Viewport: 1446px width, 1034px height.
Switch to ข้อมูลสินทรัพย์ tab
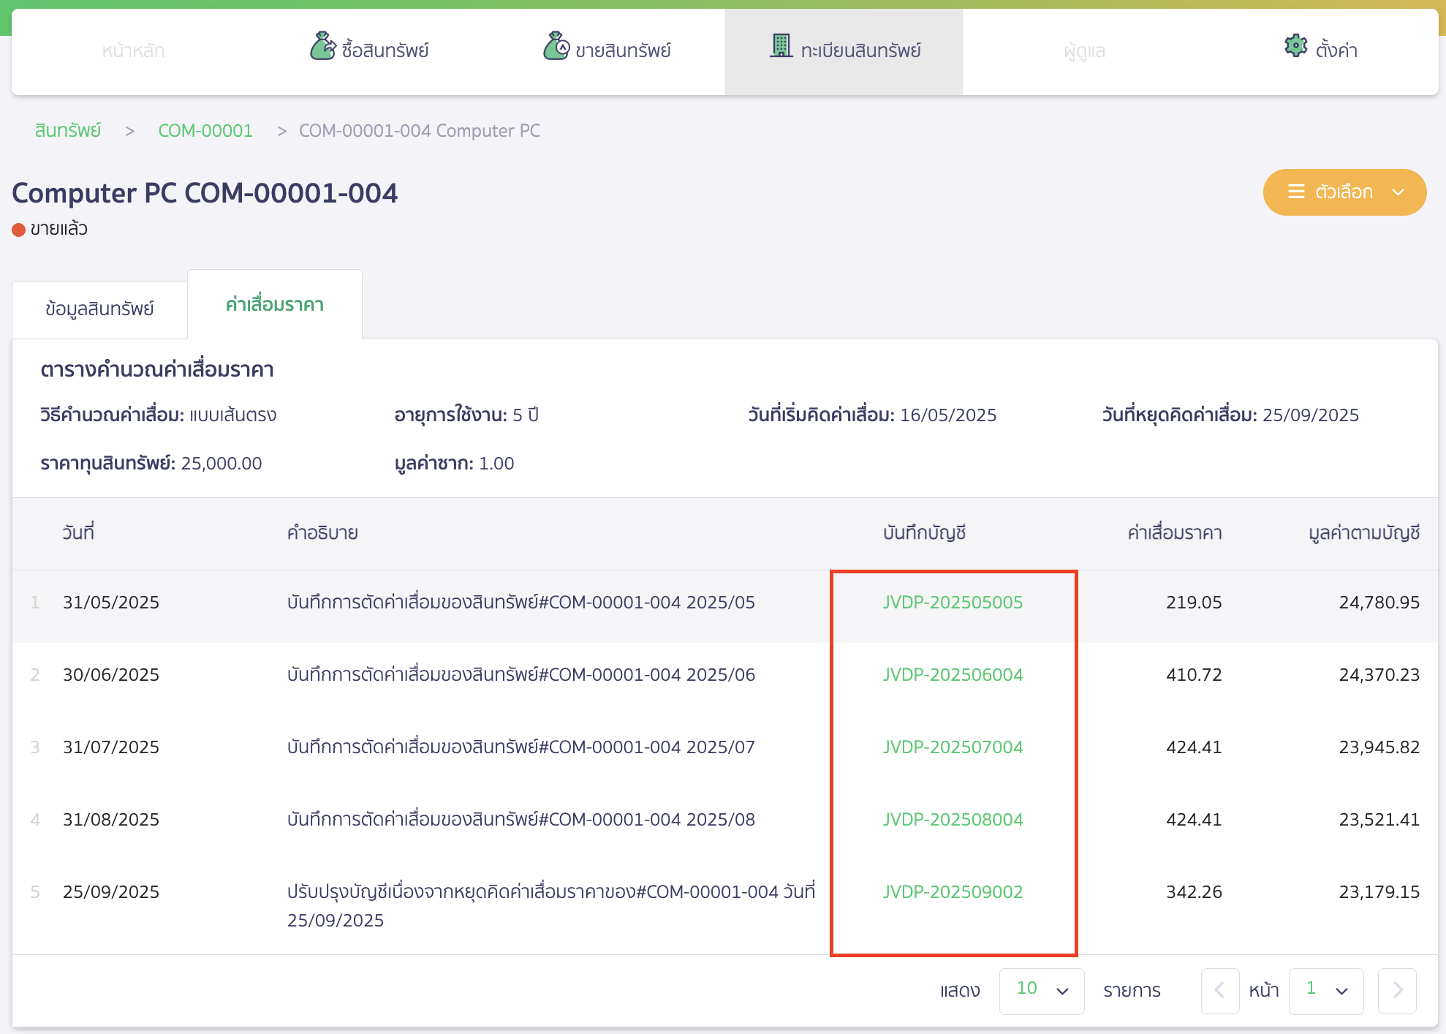[99, 309]
